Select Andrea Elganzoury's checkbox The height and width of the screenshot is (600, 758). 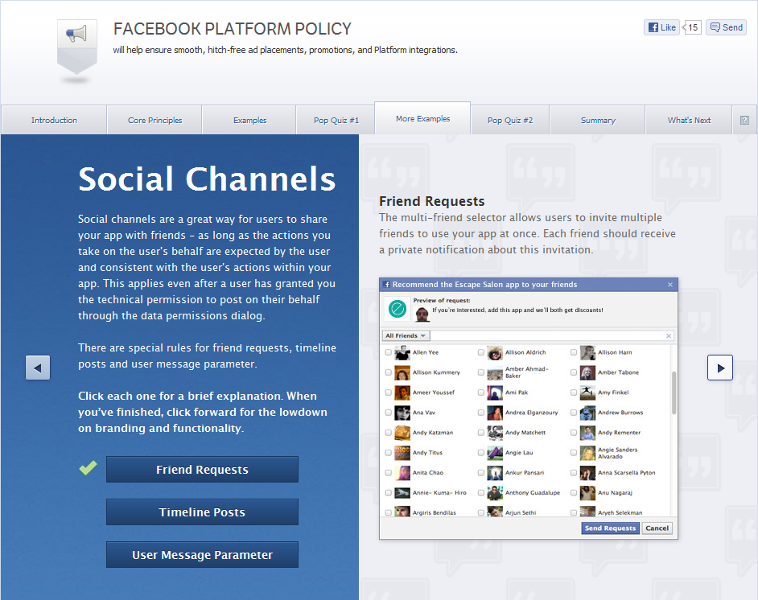[x=481, y=413]
